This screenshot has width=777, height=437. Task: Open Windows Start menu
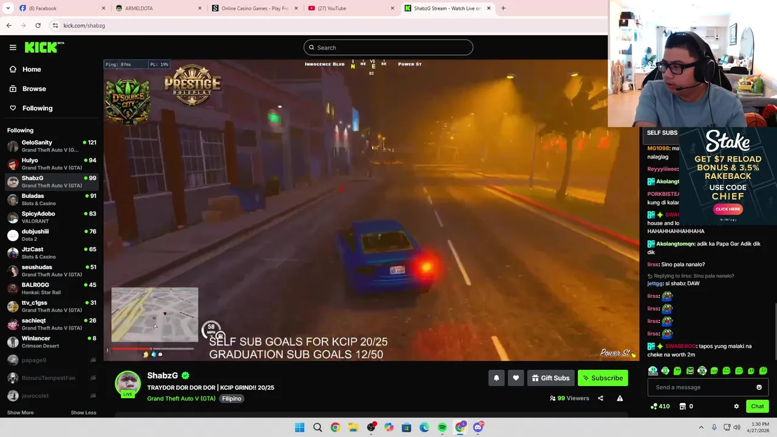299,428
